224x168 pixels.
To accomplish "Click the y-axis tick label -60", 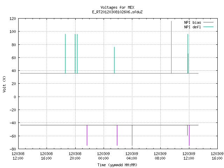I will [x=13, y=136].
